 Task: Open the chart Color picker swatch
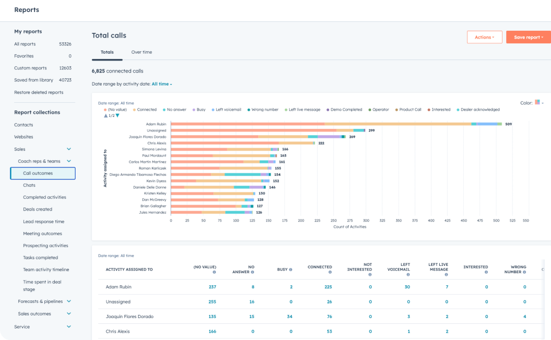(x=538, y=103)
